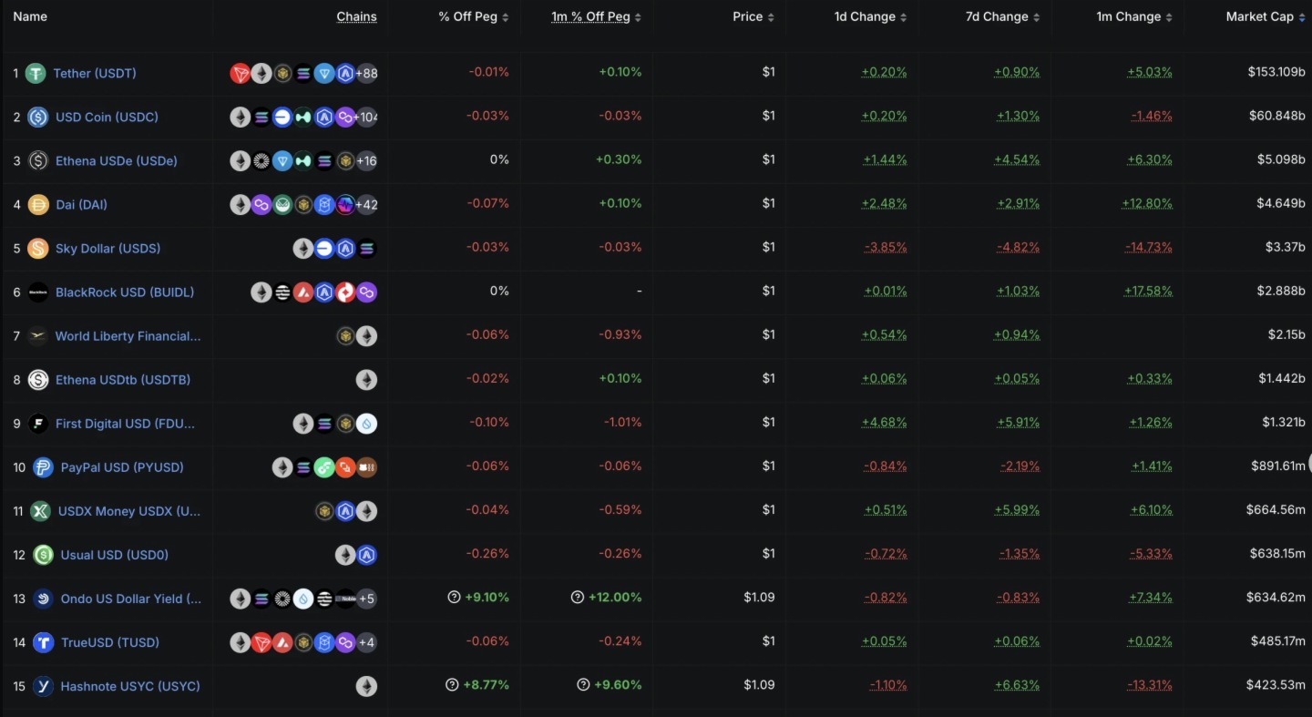Expand Tether's +88 additional chains badge
This screenshot has width=1312, height=717.
tap(366, 74)
